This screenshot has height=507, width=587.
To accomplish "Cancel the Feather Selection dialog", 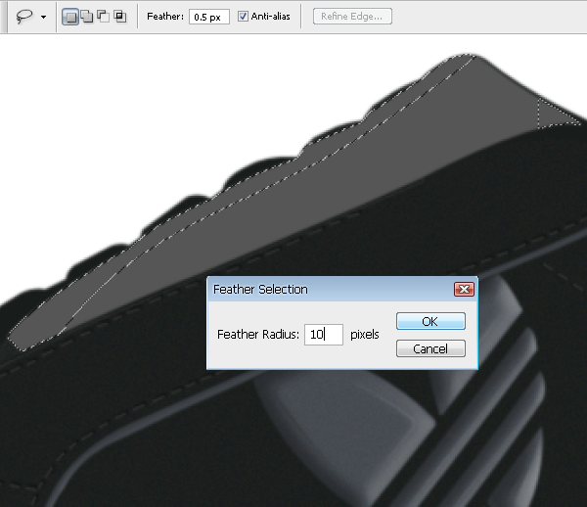I will [x=430, y=348].
